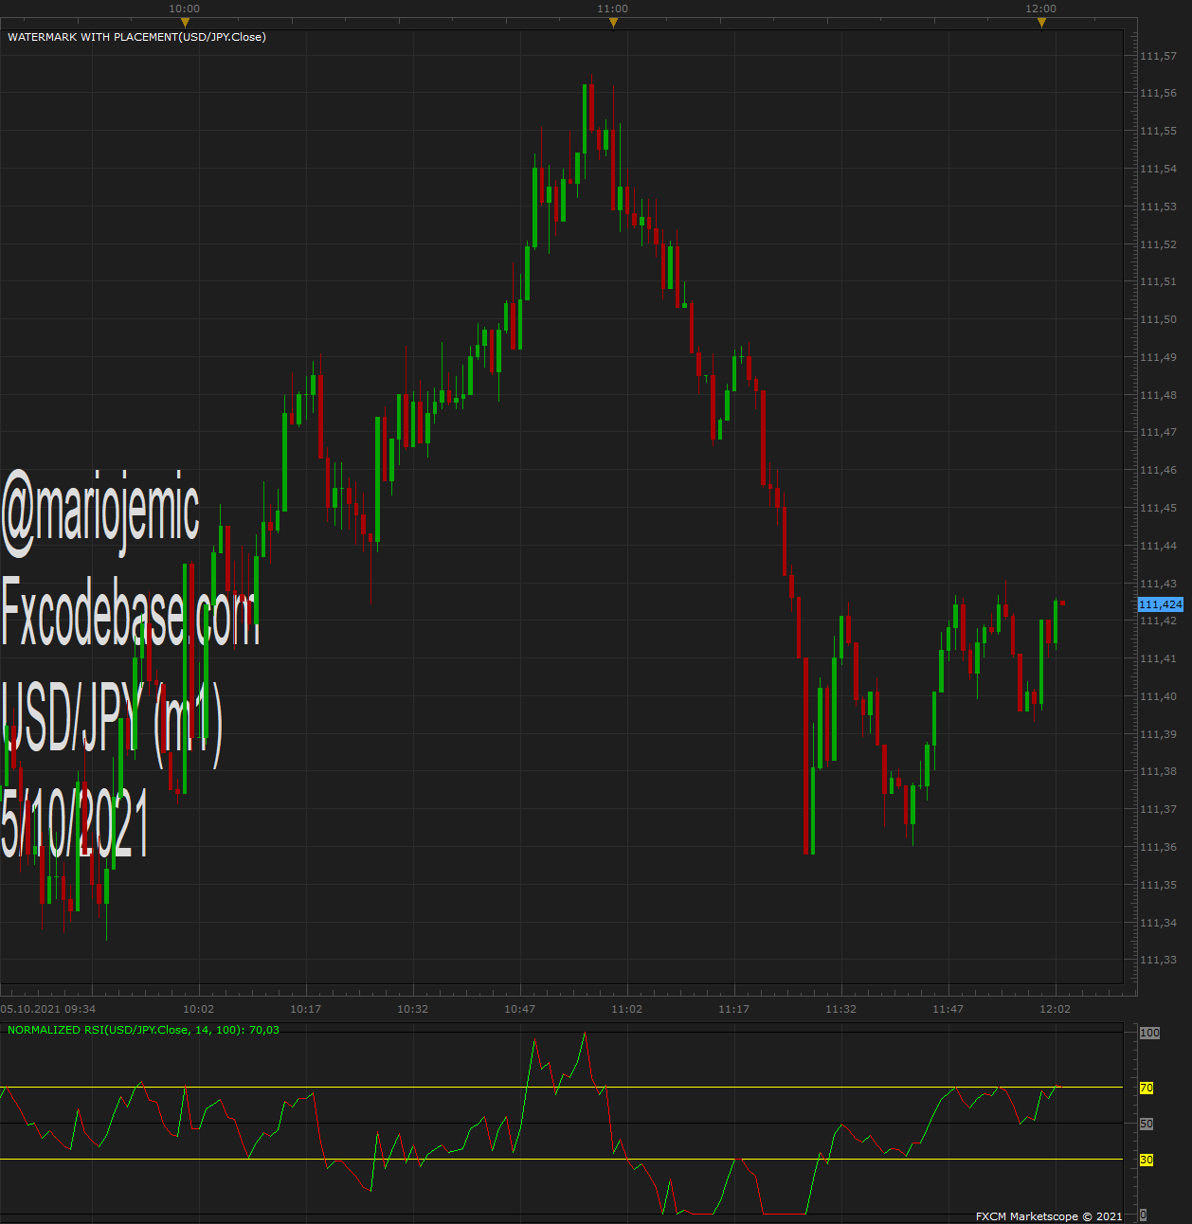Click the 111,50 price axis label
Viewport: 1192px width, 1224px height.
click(x=1158, y=319)
